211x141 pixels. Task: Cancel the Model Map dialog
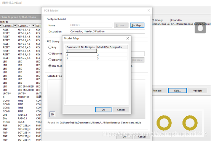pyautogui.click(x=121, y=110)
